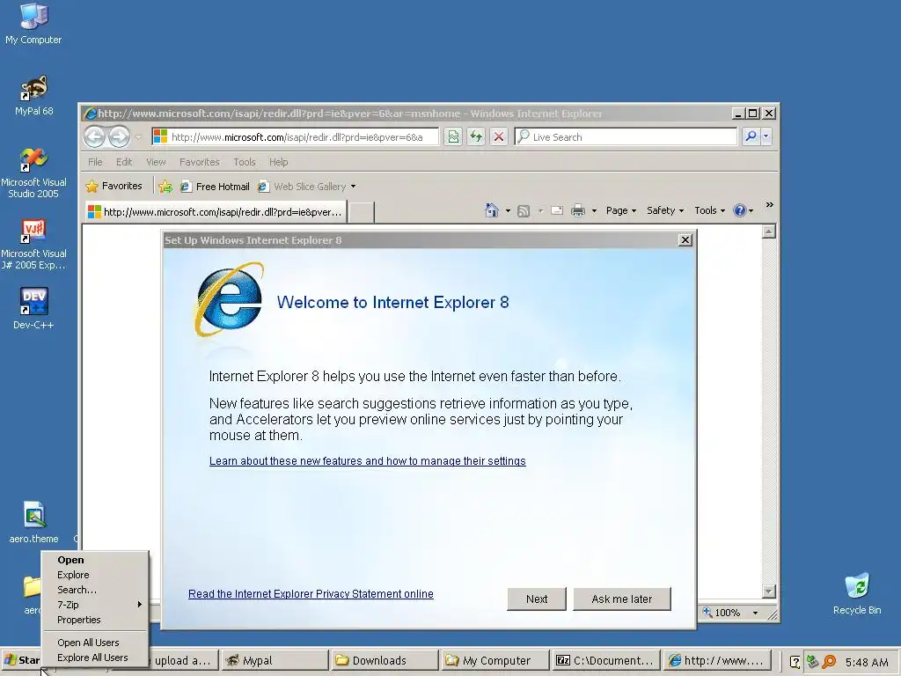Open Recycle Bin on desktop
Screen dimensions: 901x676
857,593
